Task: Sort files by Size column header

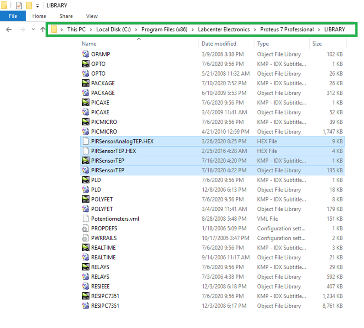Action: point(317,44)
